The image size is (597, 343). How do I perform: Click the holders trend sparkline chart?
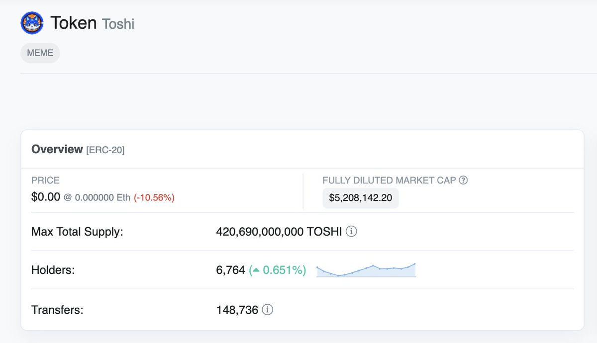pos(366,270)
